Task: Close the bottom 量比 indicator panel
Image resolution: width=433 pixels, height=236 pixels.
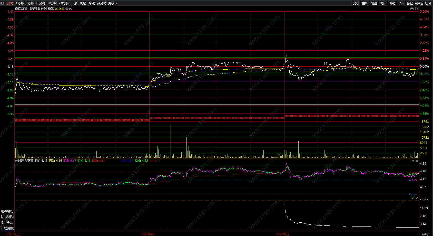Action: click(417, 198)
